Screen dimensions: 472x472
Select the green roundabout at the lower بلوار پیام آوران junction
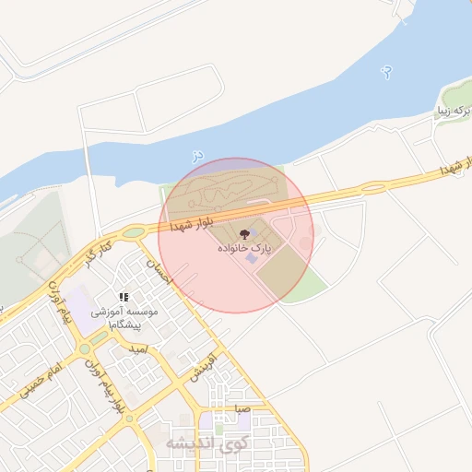[130, 419]
